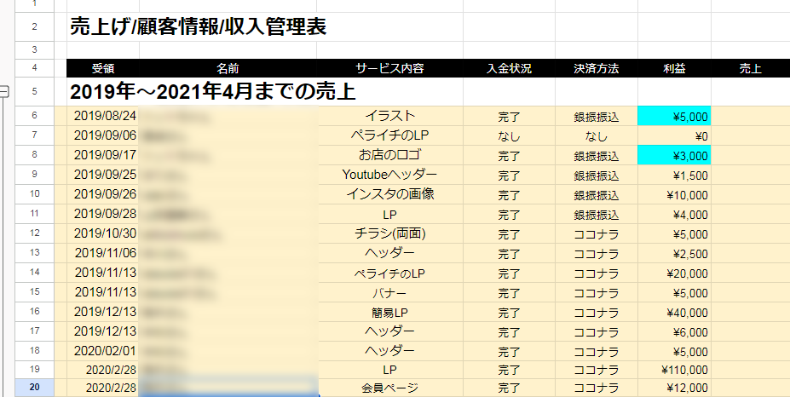Viewport: 790px width, 397px height.
Task: Select the heading 2019年～2021年4月までの売上
Action: pos(212,92)
